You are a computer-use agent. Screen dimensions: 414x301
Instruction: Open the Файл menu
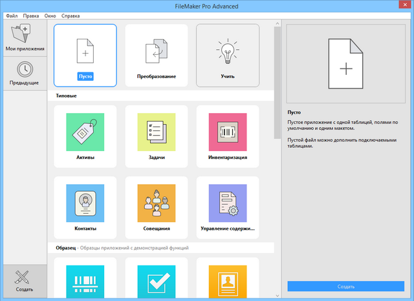(x=12, y=15)
